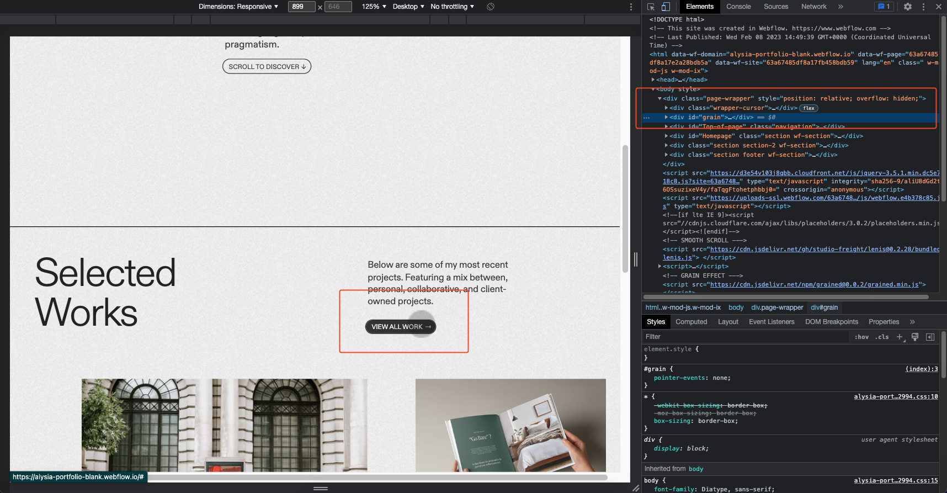This screenshot has width=947, height=493.
Task: Click the VIEW ALL WORK button
Action: click(401, 327)
